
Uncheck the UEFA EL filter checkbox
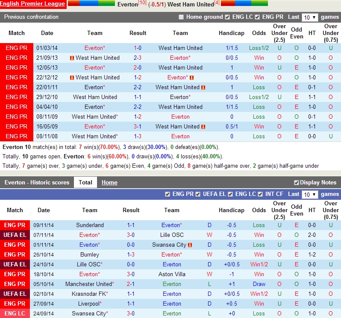click(198, 194)
